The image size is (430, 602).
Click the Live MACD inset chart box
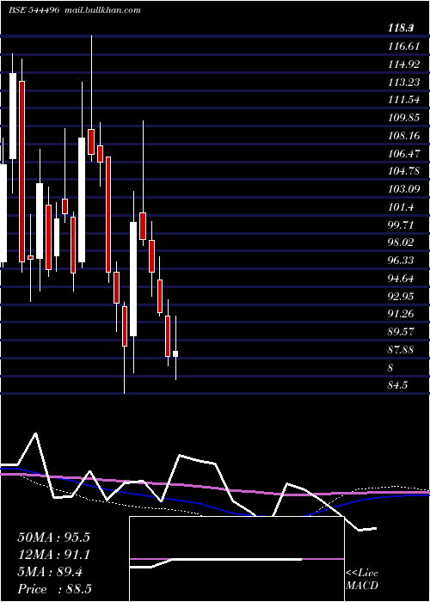[x=236, y=559]
